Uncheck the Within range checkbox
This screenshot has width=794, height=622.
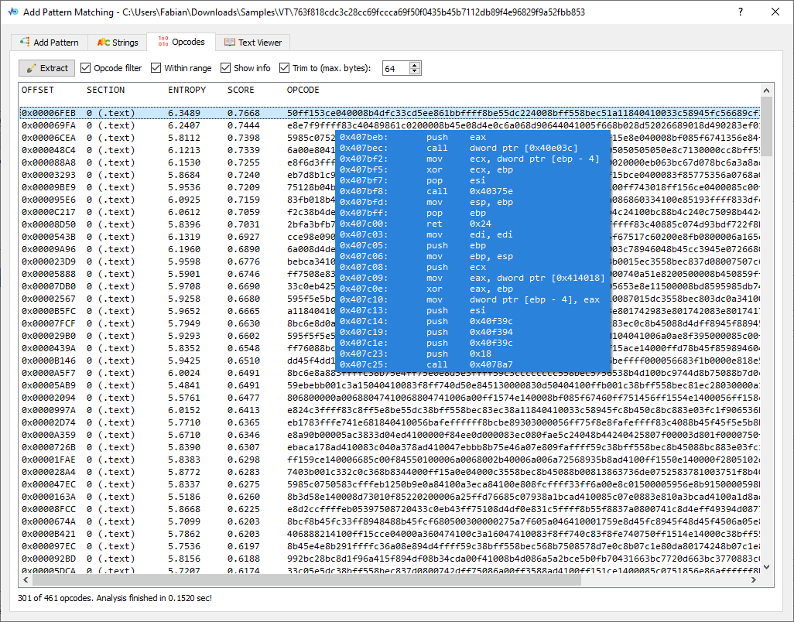pos(156,68)
